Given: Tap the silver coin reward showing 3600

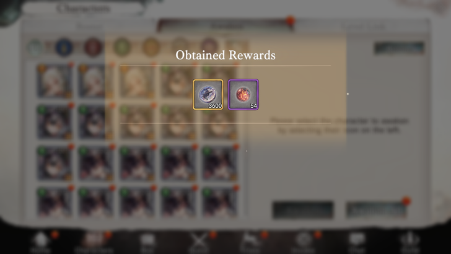Looking at the screenshot, I should [208, 95].
